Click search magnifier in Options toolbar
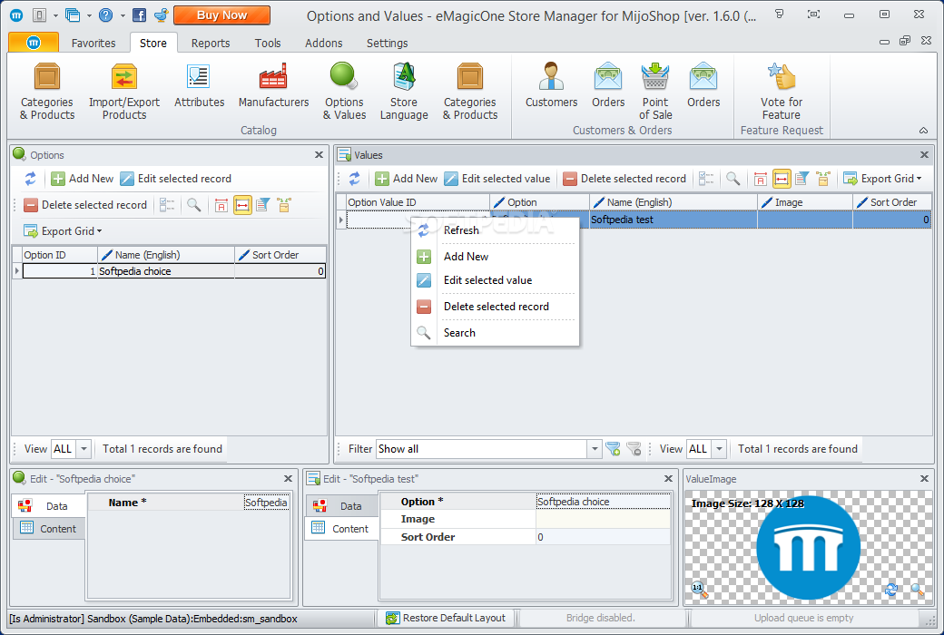Image resolution: width=944 pixels, height=635 pixels. pos(194,205)
